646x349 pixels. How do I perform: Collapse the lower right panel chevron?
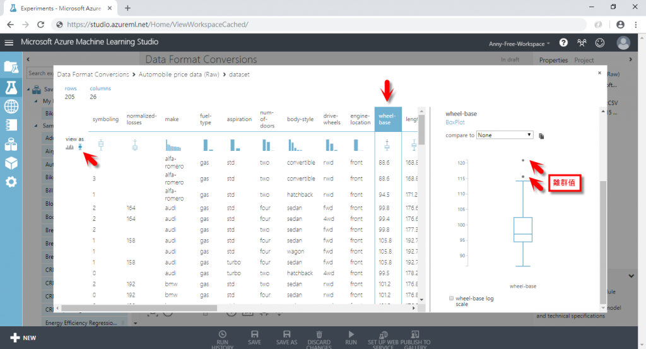coord(631,276)
